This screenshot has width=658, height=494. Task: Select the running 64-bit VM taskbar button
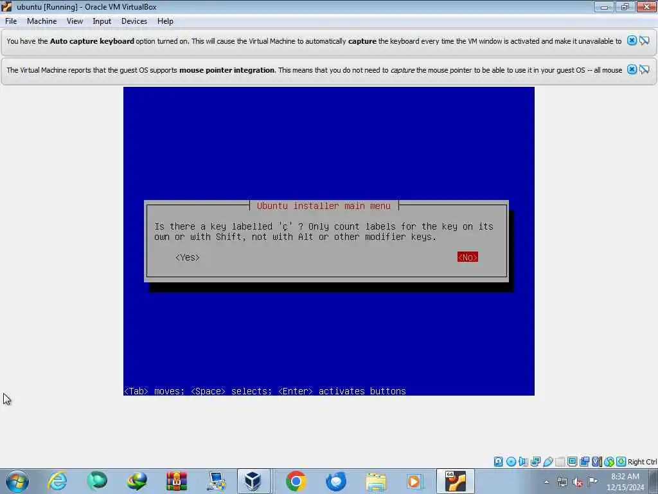pyautogui.click(x=456, y=481)
